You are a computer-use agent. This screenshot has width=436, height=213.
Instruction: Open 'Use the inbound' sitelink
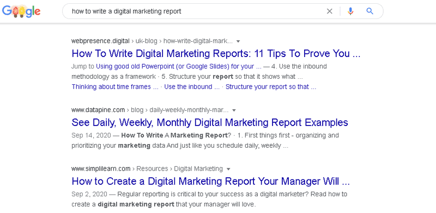click(x=192, y=87)
